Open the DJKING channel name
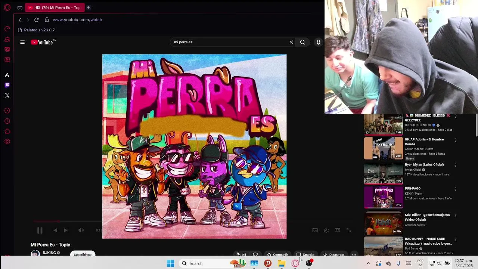This screenshot has width=478, height=269. pos(49,253)
